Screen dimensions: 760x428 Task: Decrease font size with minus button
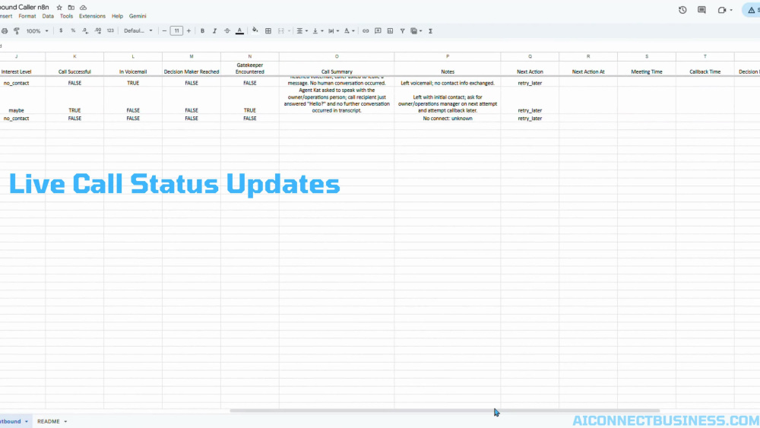pos(164,30)
